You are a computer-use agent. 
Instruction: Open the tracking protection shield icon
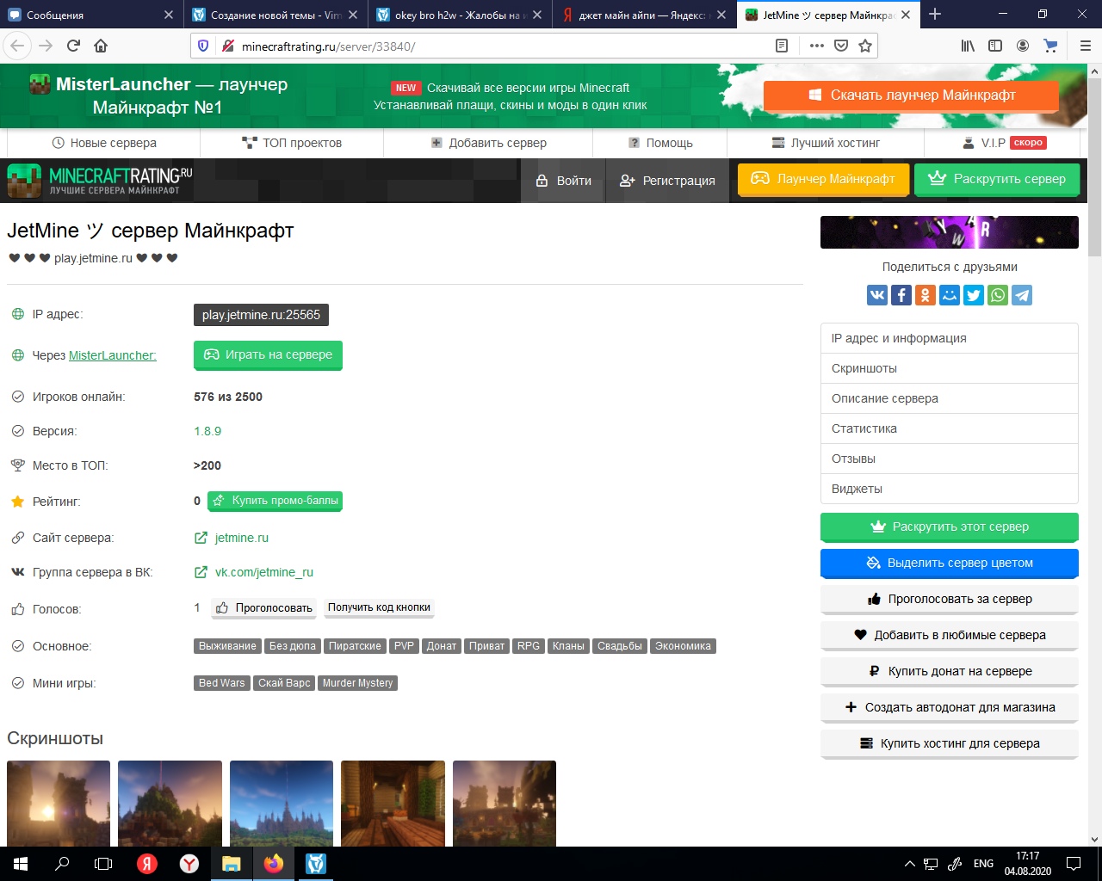click(x=203, y=46)
